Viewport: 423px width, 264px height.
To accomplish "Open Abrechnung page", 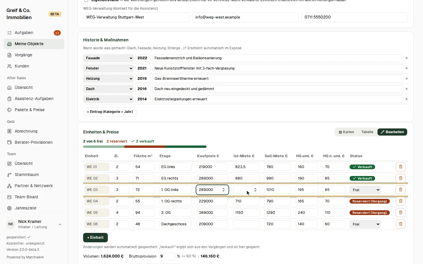I will click(34, 131).
